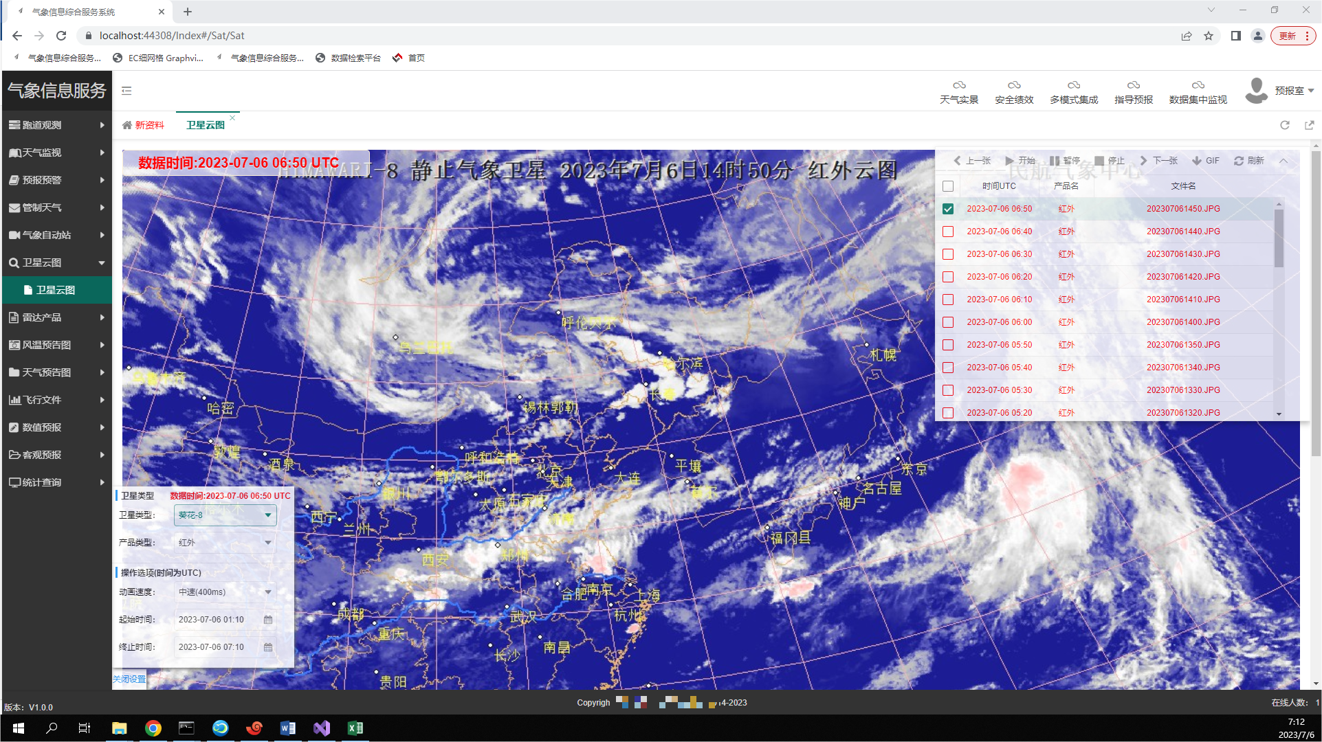Open browser side panel icon
This screenshot has height=742, width=1322.
click(1235, 36)
